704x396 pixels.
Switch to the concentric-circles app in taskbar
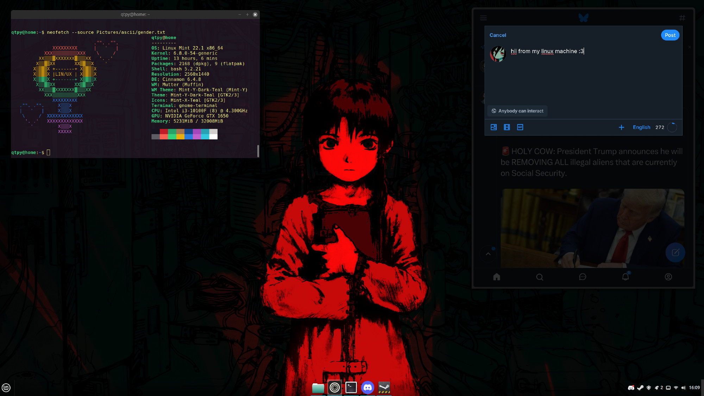pos(334,388)
